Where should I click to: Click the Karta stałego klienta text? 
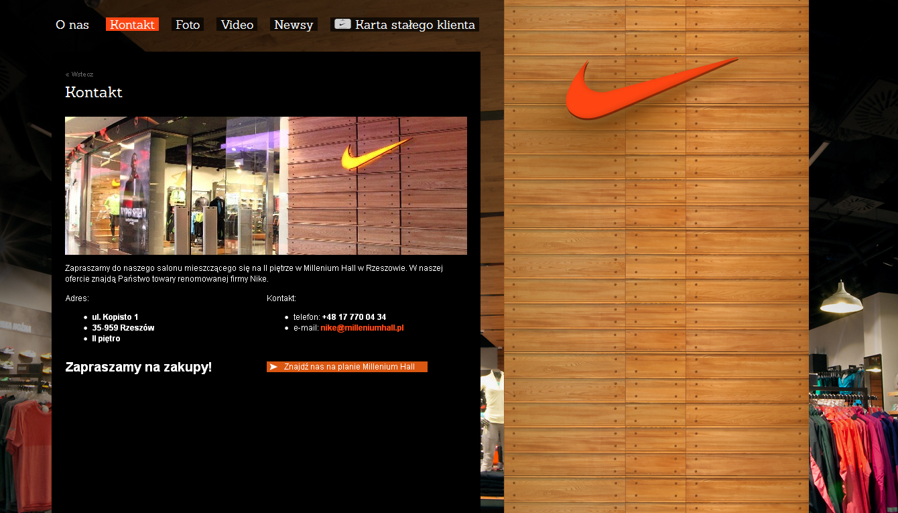[415, 25]
